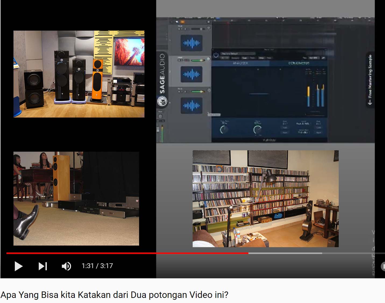Click the Sage Audio lion logo
385x303 pixels.
pos(162,101)
